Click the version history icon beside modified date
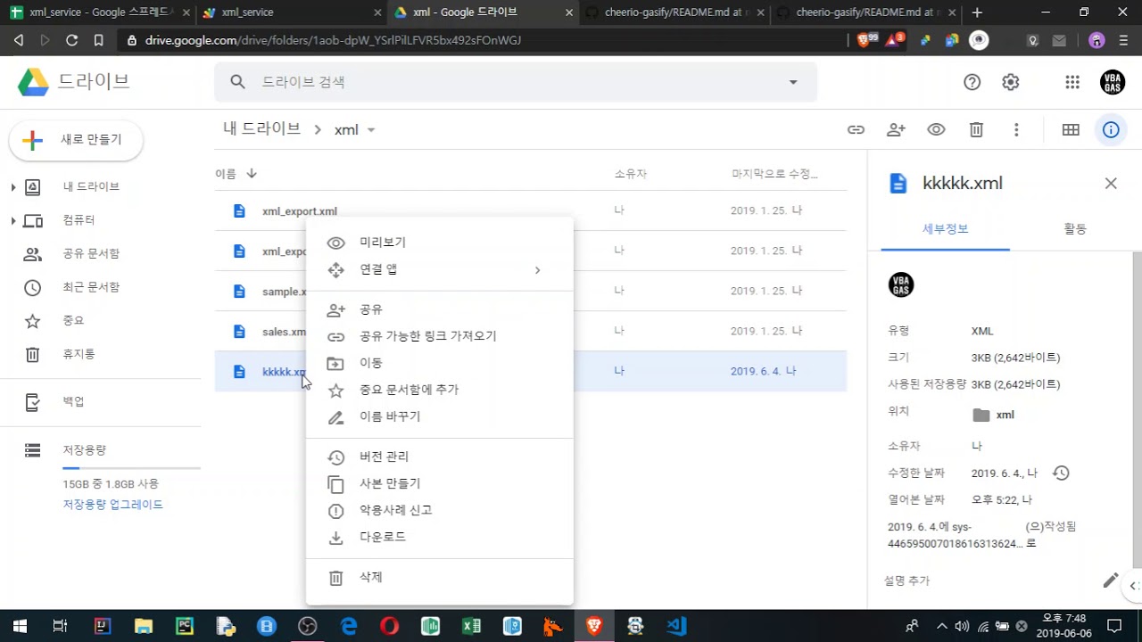 click(x=1061, y=473)
